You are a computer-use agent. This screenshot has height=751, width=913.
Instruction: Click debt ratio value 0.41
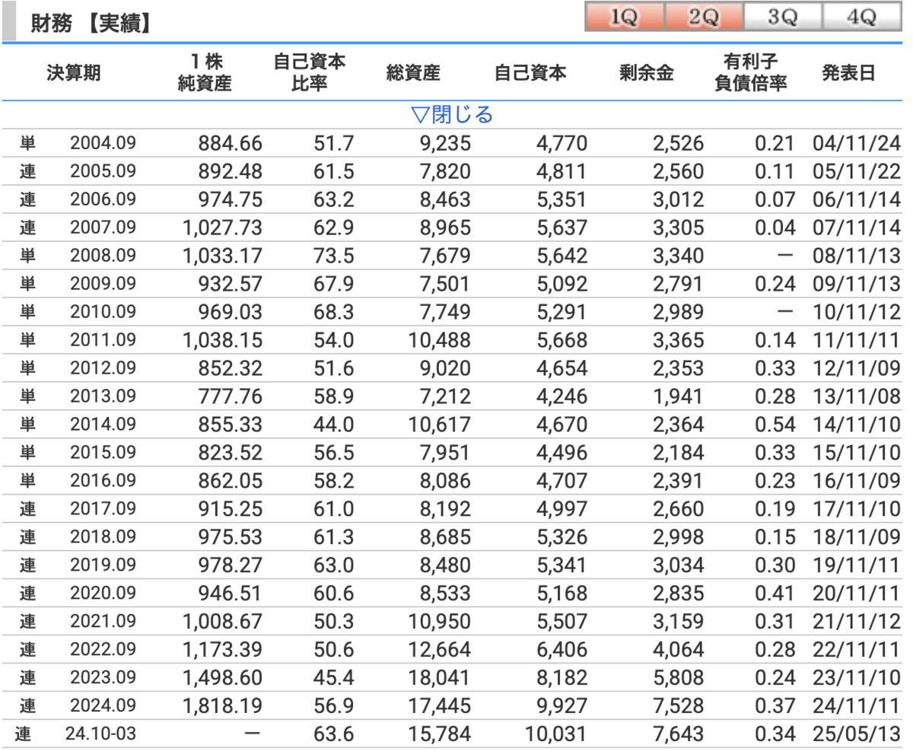pyautogui.click(x=775, y=593)
